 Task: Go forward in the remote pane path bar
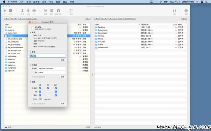point(16,18)
